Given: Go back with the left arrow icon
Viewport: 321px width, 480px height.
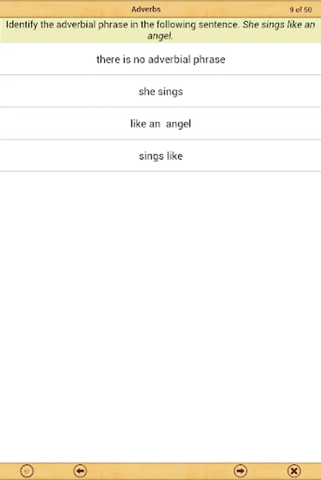Looking at the screenshot, I should pyautogui.click(x=80, y=471).
